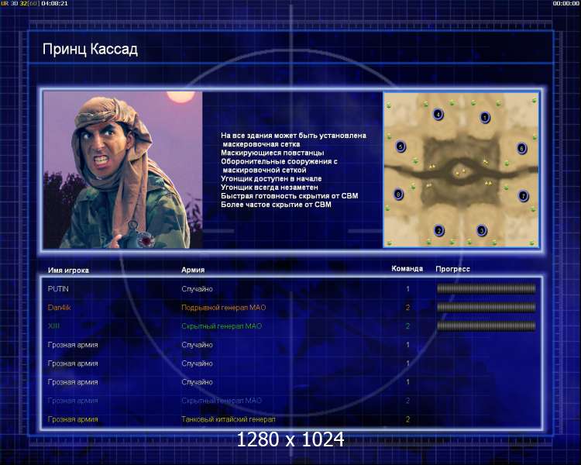
Task: Select start position 6 on the minimap
Action: tap(521, 148)
